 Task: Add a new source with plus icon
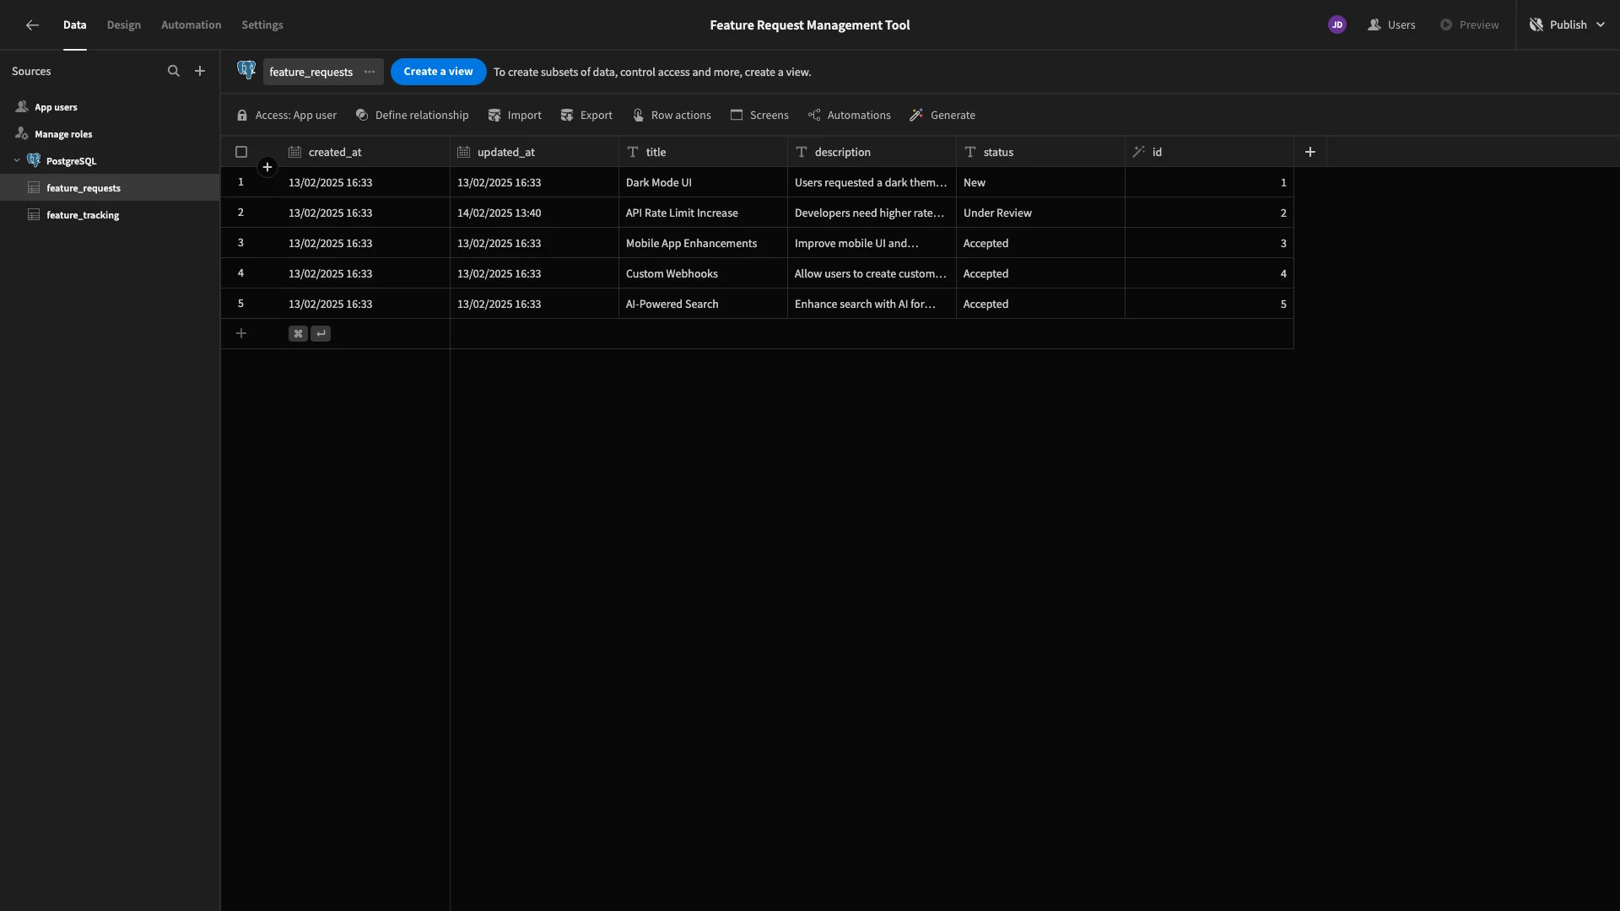200,72
